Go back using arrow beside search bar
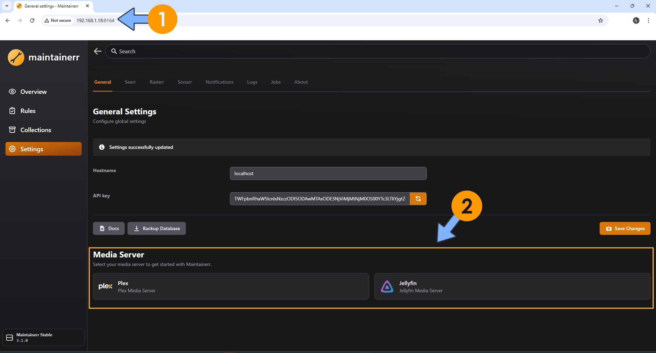 click(x=98, y=51)
